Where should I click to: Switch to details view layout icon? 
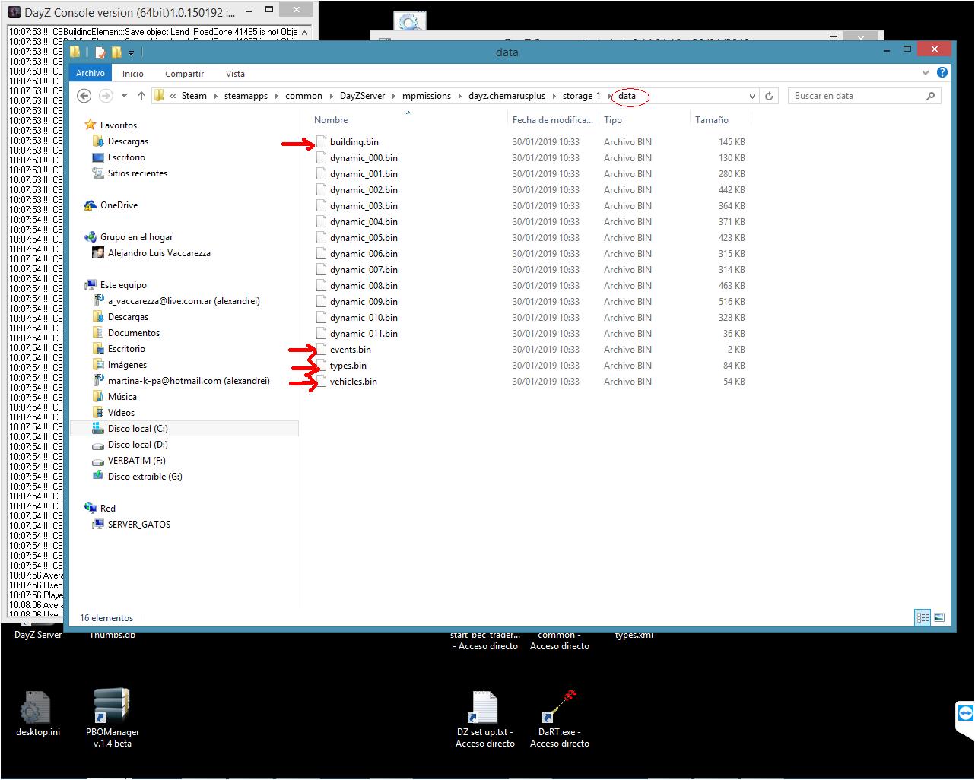[x=923, y=617]
